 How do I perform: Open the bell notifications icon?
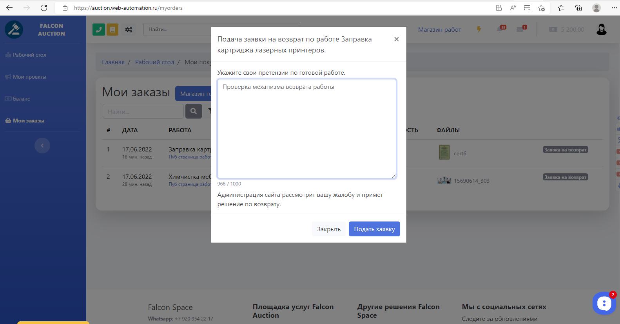[500, 29]
